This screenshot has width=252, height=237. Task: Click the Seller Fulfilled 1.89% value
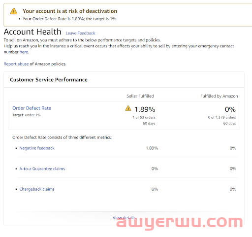coord(145,109)
